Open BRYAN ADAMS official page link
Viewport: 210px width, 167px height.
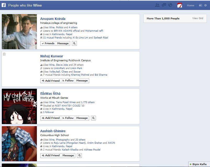pyautogui.click(x=67, y=31)
